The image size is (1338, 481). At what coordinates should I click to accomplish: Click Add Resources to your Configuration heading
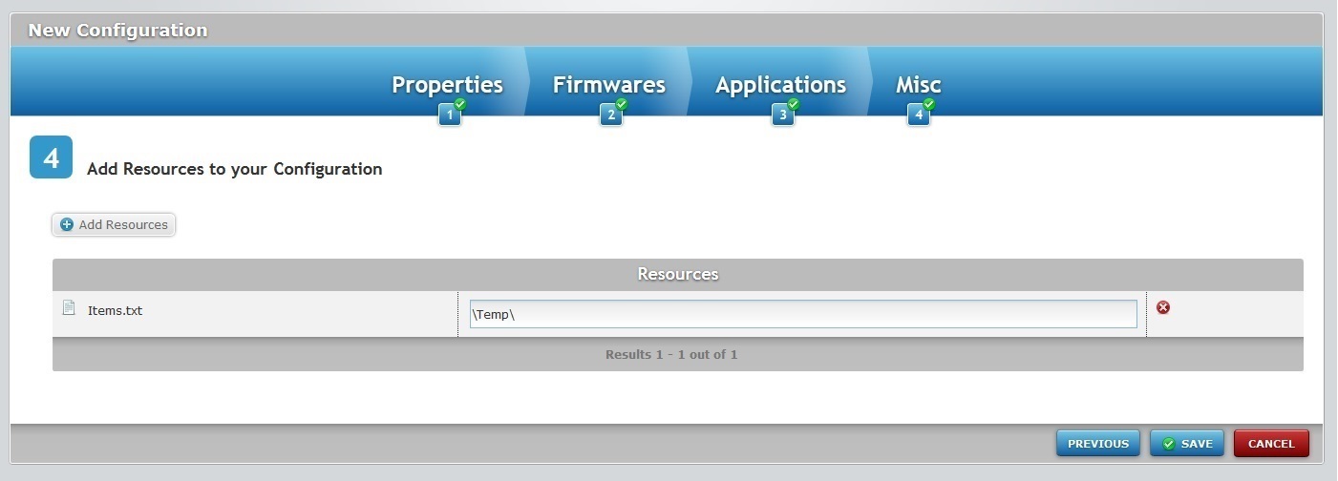[235, 169]
